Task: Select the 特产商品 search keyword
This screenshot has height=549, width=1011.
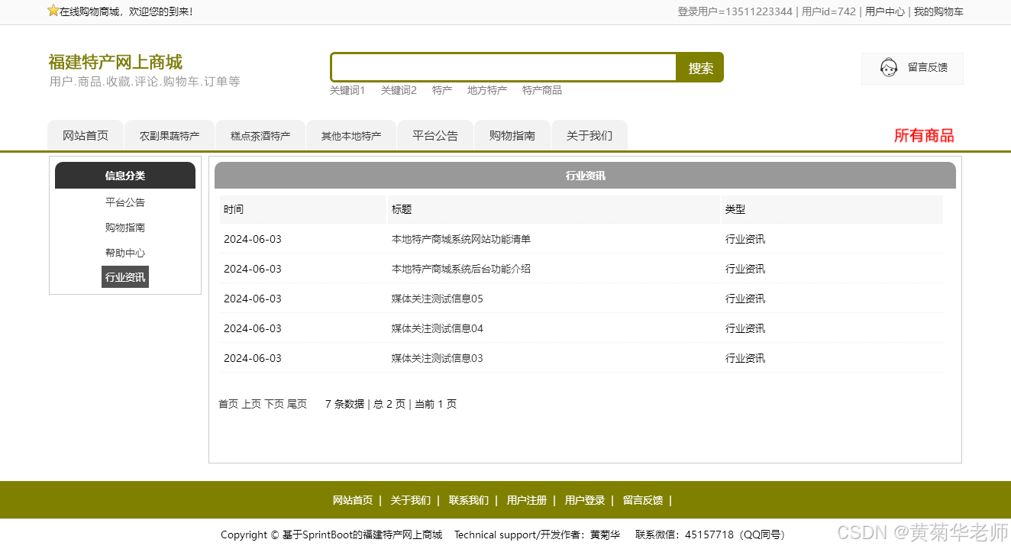Action: click(542, 90)
